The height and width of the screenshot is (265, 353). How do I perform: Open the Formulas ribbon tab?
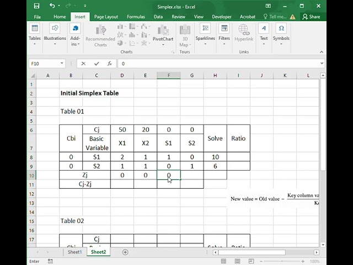(136, 17)
